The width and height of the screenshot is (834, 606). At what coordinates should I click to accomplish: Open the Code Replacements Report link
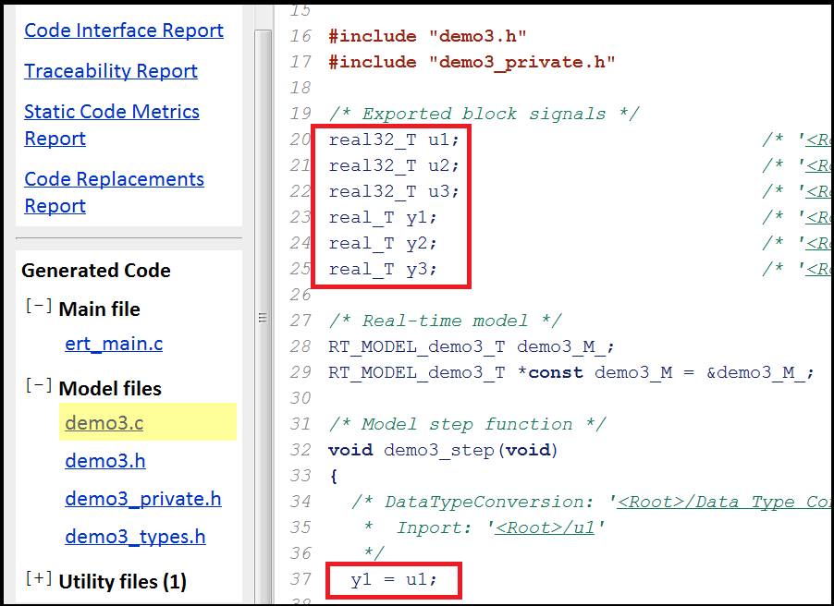click(x=114, y=192)
